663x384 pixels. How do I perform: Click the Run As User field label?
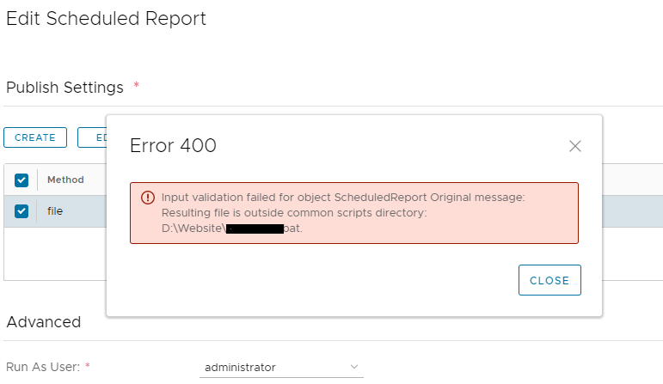[42, 367]
